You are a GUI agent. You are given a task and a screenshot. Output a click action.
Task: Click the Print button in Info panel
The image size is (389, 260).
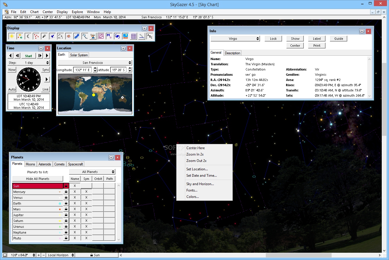point(317,46)
